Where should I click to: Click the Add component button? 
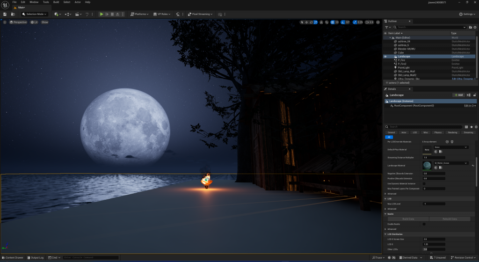pyautogui.click(x=458, y=95)
